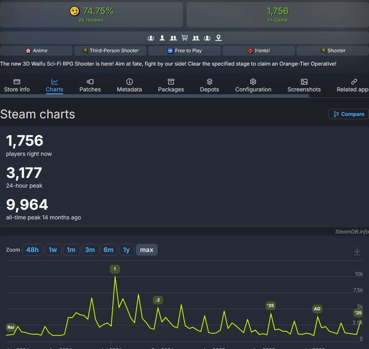Click the Hentai tag
Viewport: 369px width, 349px height.
[x=259, y=51]
